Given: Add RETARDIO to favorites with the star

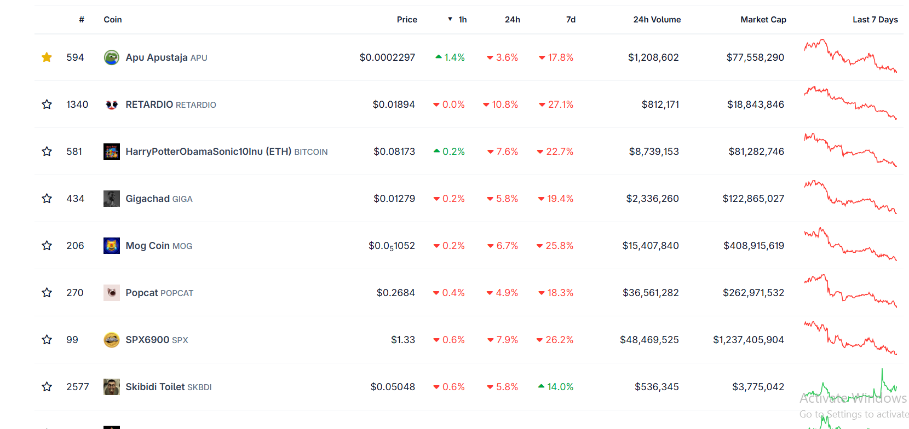Looking at the screenshot, I should click(x=47, y=105).
